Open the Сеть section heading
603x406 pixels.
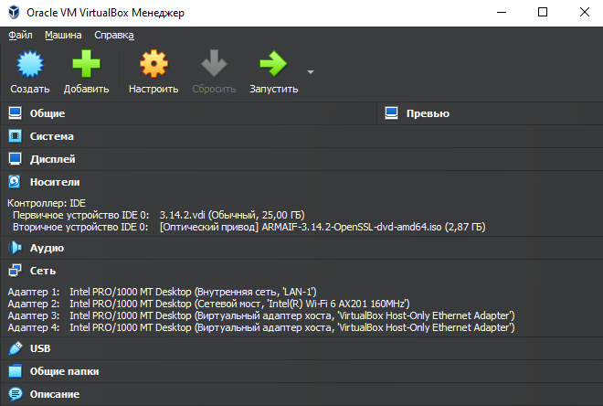(x=43, y=271)
